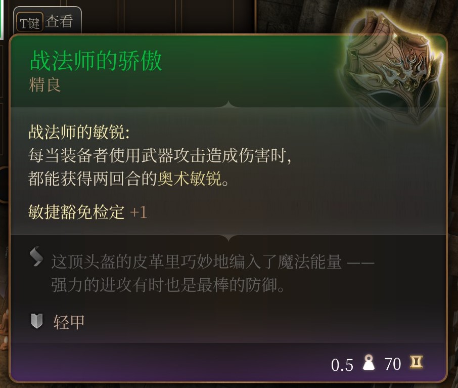Image resolution: width=458 pixels, height=388 pixels.
Task: Open the 奥术敏锐 keyword link
Action: pos(189,178)
